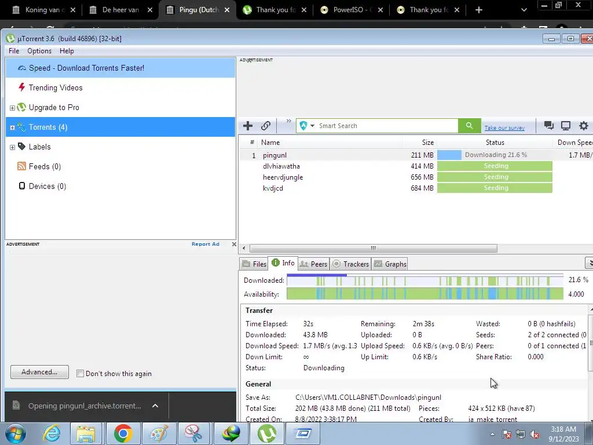Screen dimensions: 593x445
Task: Click pingunl Downloading 21.6 % progress bar
Action: [495, 155]
